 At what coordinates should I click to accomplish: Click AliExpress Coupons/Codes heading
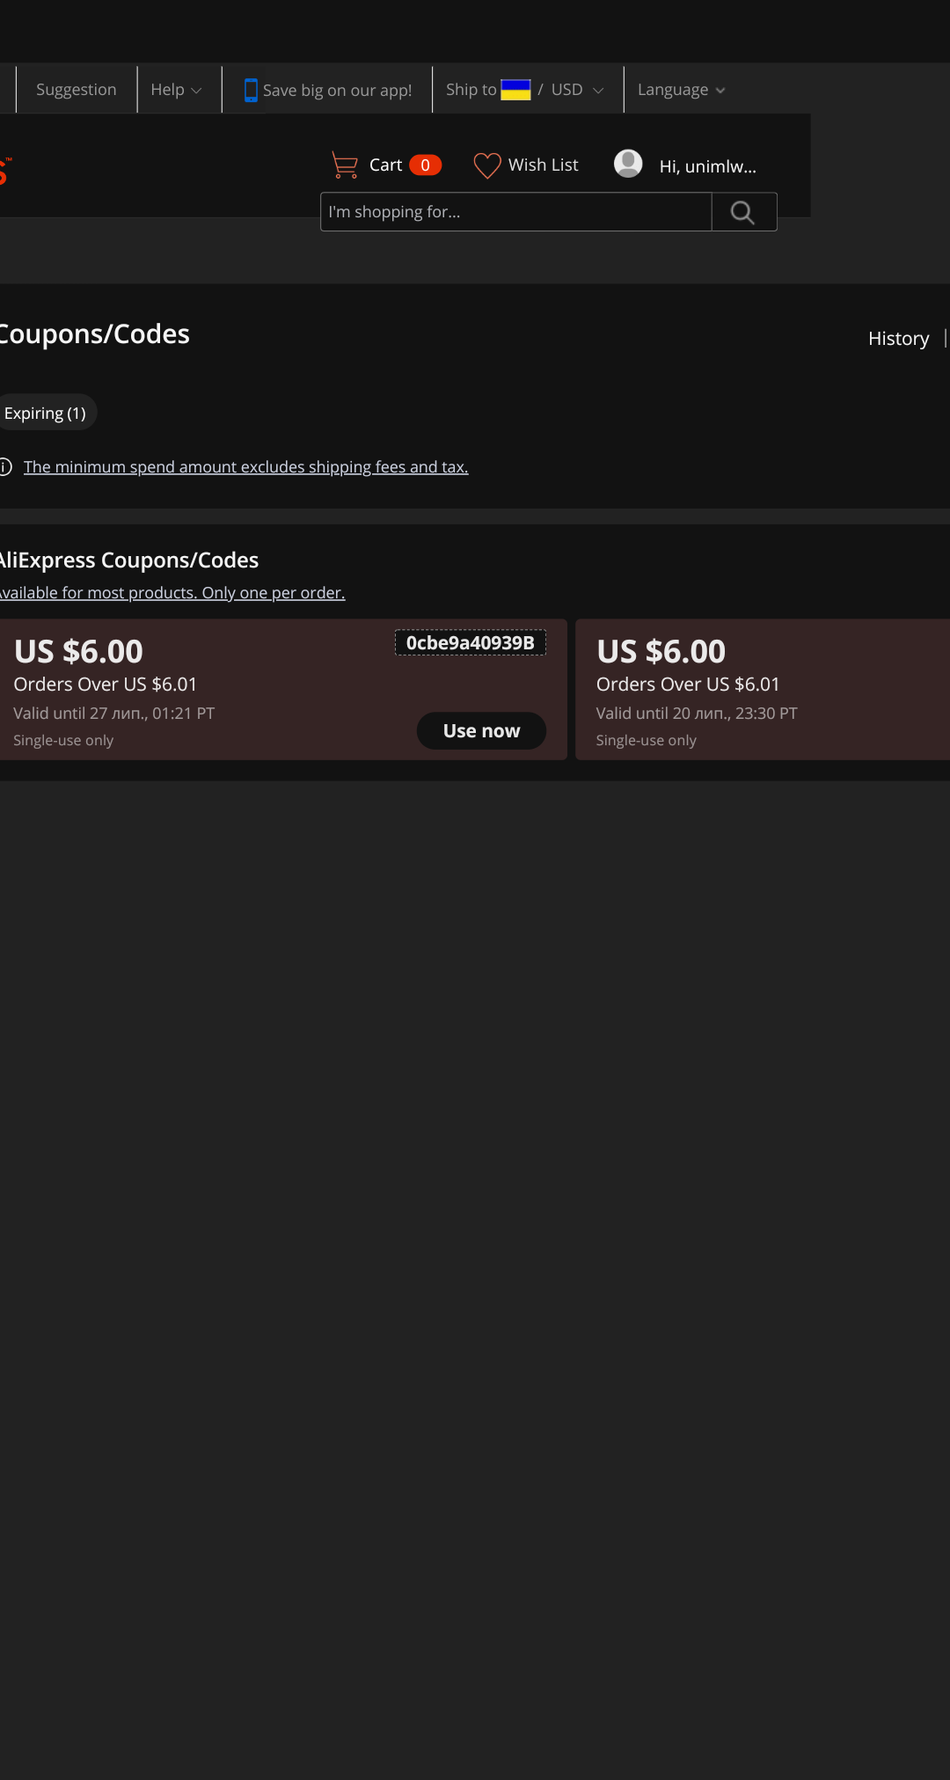tap(129, 560)
